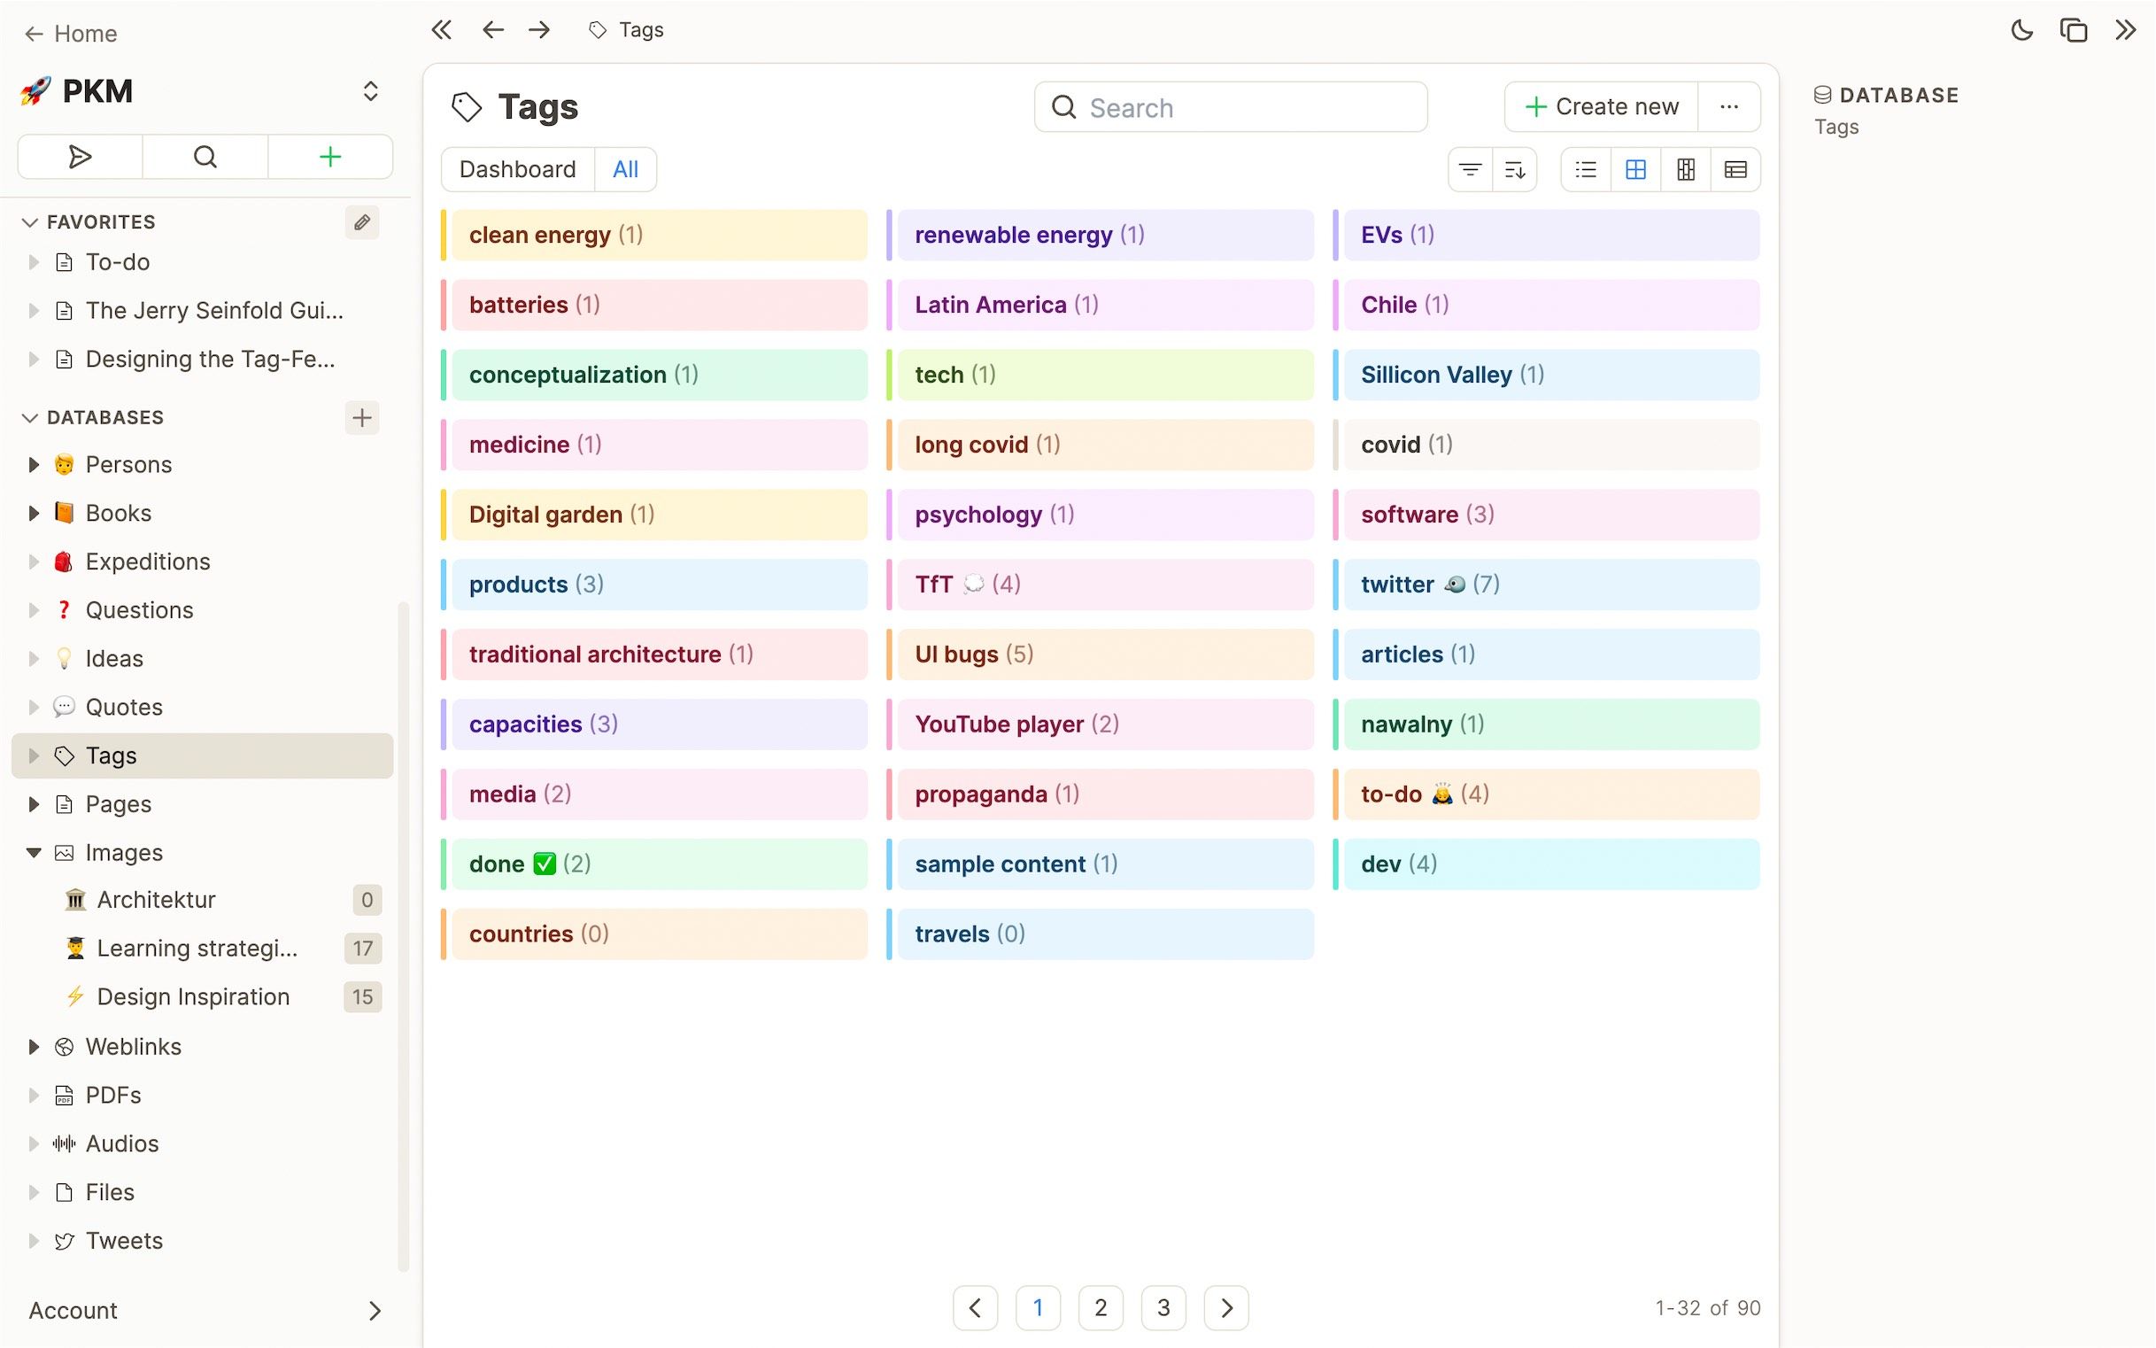
Task: Open the Dashboard tab
Action: [x=517, y=169]
